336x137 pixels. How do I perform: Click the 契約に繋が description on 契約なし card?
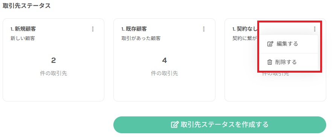tap(245, 39)
